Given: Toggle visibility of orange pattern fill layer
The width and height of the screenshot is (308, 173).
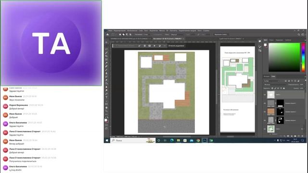Looking at the screenshot, I should 265,112.
